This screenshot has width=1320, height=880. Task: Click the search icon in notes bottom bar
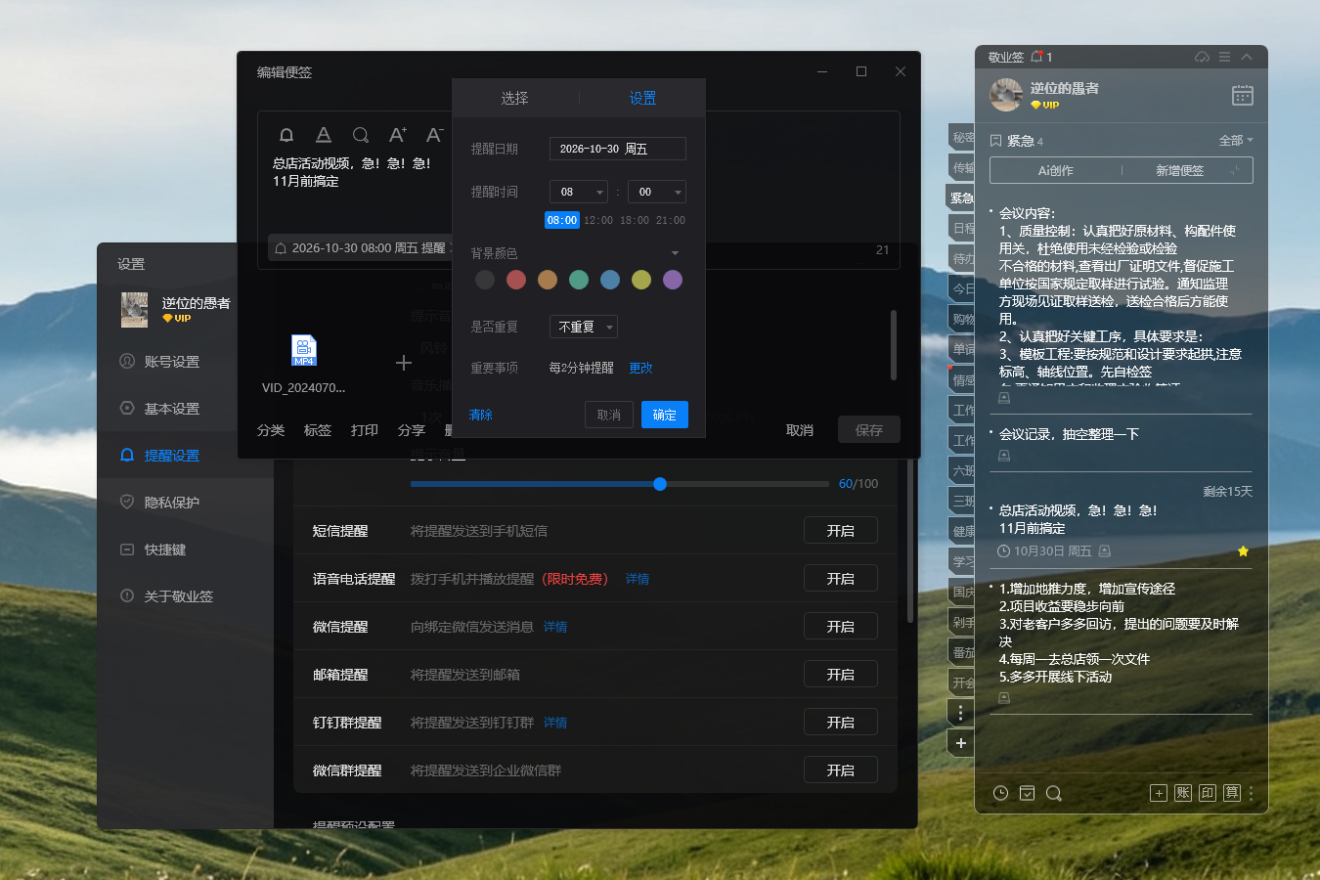point(1054,793)
